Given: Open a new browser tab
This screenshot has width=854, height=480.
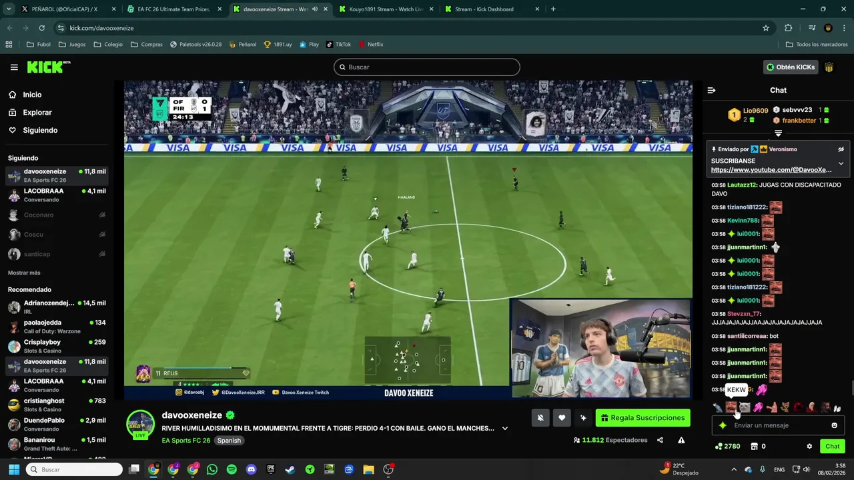Looking at the screenshot, I should (553, 9).
